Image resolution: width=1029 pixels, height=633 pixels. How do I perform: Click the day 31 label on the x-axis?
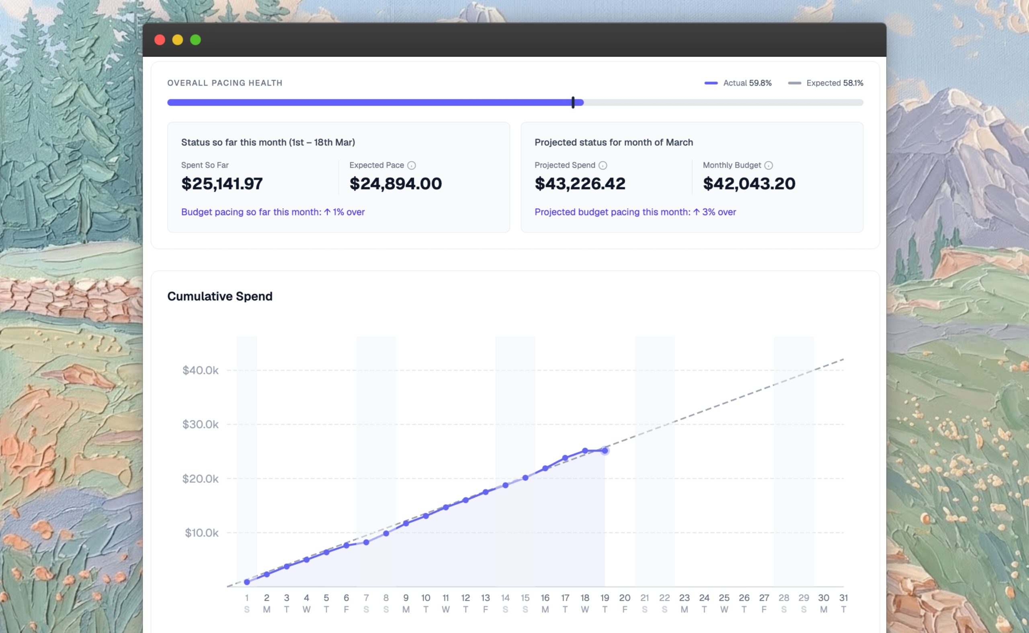tap(843, 598)
